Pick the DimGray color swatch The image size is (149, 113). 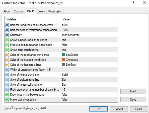pyautogui.click(x=64, y=64)
